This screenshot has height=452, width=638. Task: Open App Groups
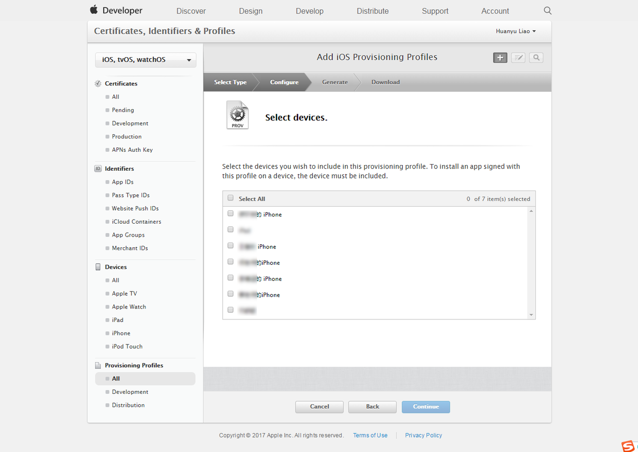point(128,235)
